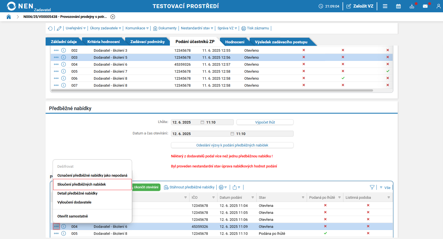Open the hamburger main menu
Screen dimensions: 443x239
click(x=385, y=6)
